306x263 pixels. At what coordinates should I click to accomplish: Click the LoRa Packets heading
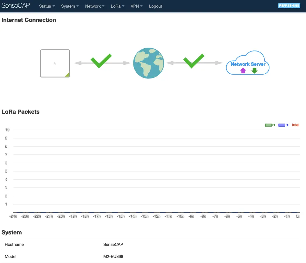click(x=20, y=112)
